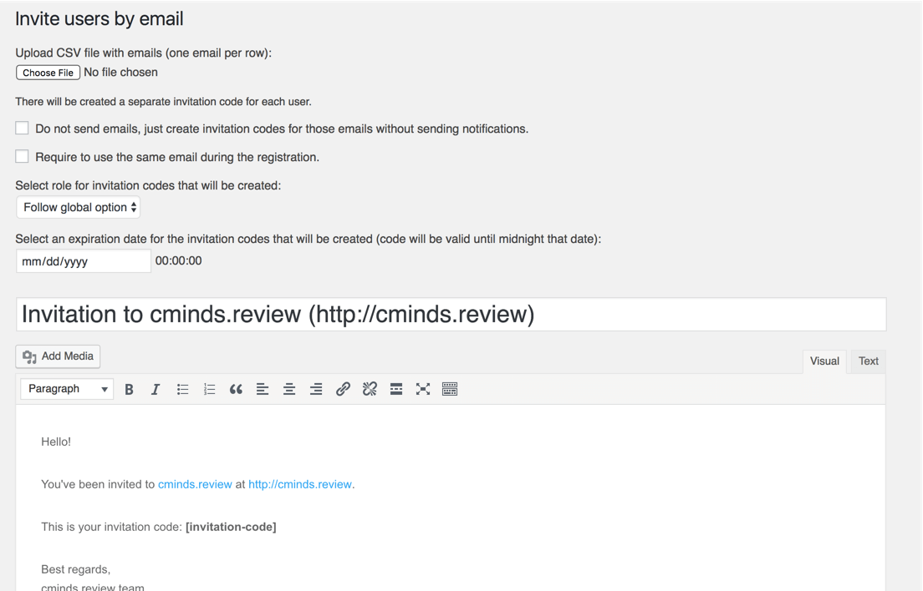Switch to the Text editor tab
Viewport: 923px width, 591px height.
(868, 361)
